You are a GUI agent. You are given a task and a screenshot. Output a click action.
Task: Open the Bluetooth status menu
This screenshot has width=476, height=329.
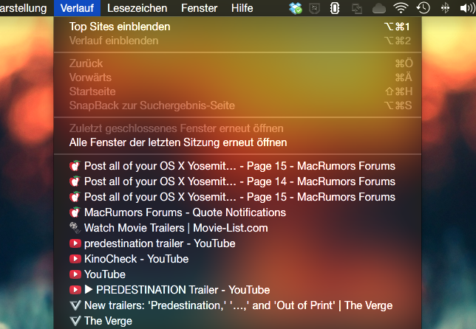pos(445,8)
